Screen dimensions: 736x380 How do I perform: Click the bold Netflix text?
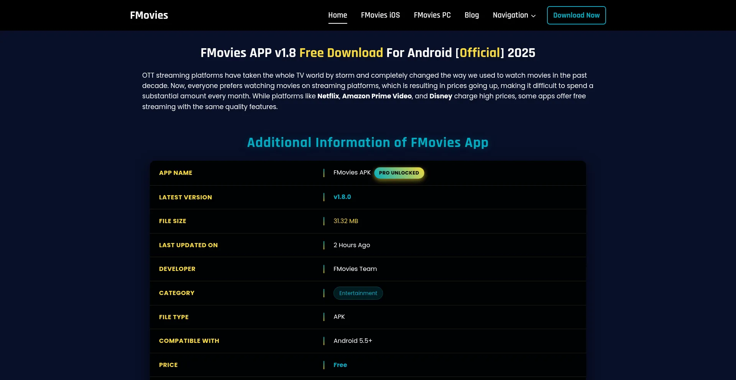click(328, 96)
